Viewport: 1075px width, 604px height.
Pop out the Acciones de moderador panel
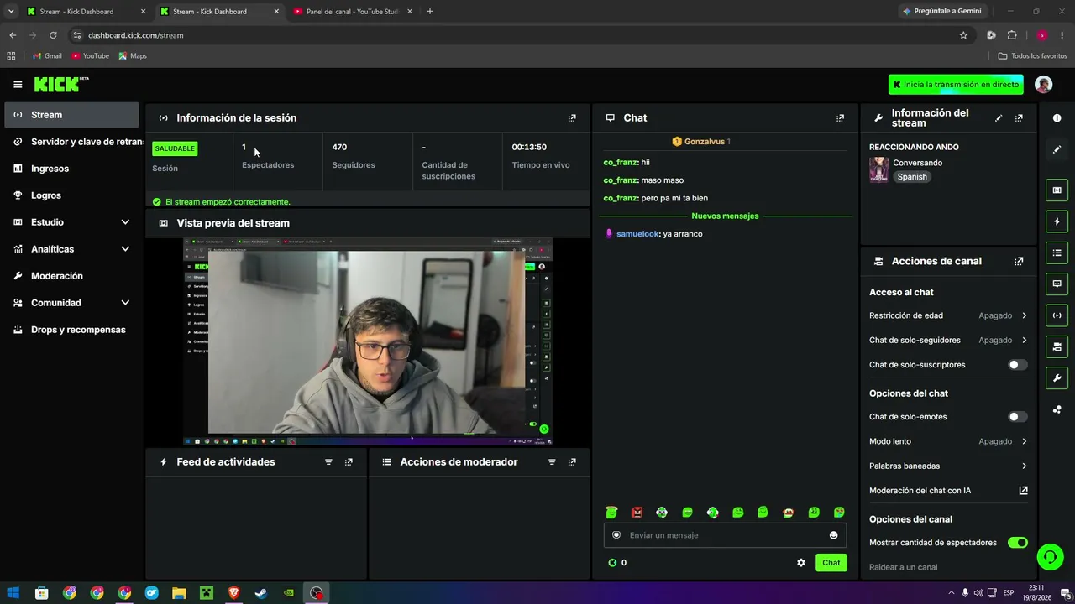pyautogui.click(x=572, y=462)
